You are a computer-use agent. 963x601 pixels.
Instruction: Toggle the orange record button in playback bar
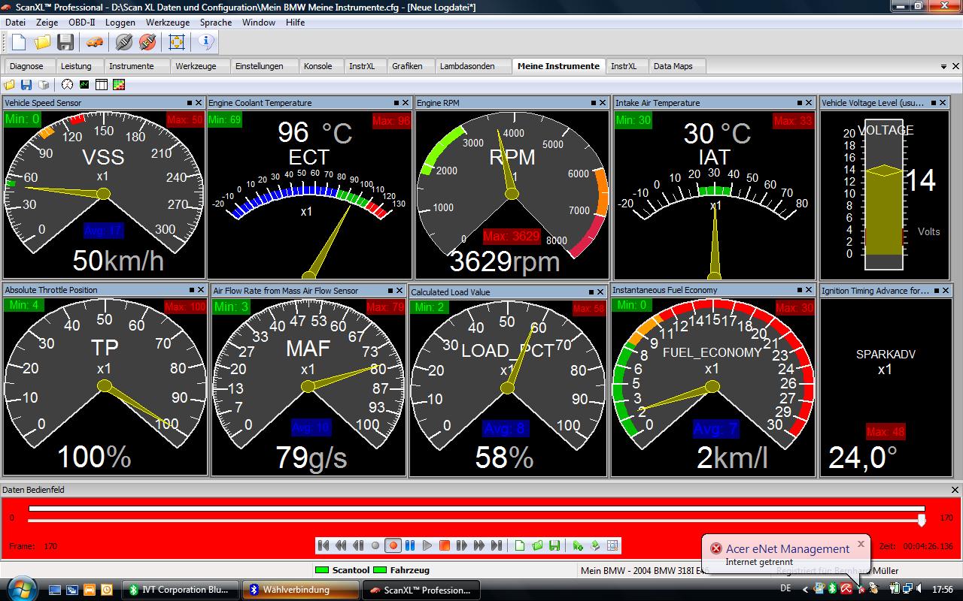point(393,545)
